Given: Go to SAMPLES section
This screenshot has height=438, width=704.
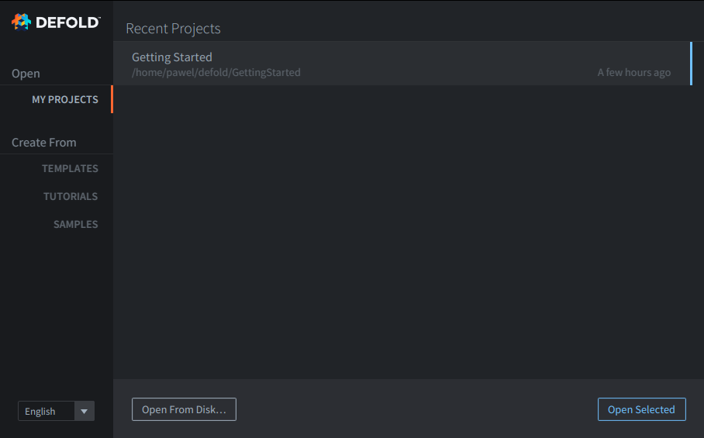Looking at the screenshot, I should pos(76,224).
